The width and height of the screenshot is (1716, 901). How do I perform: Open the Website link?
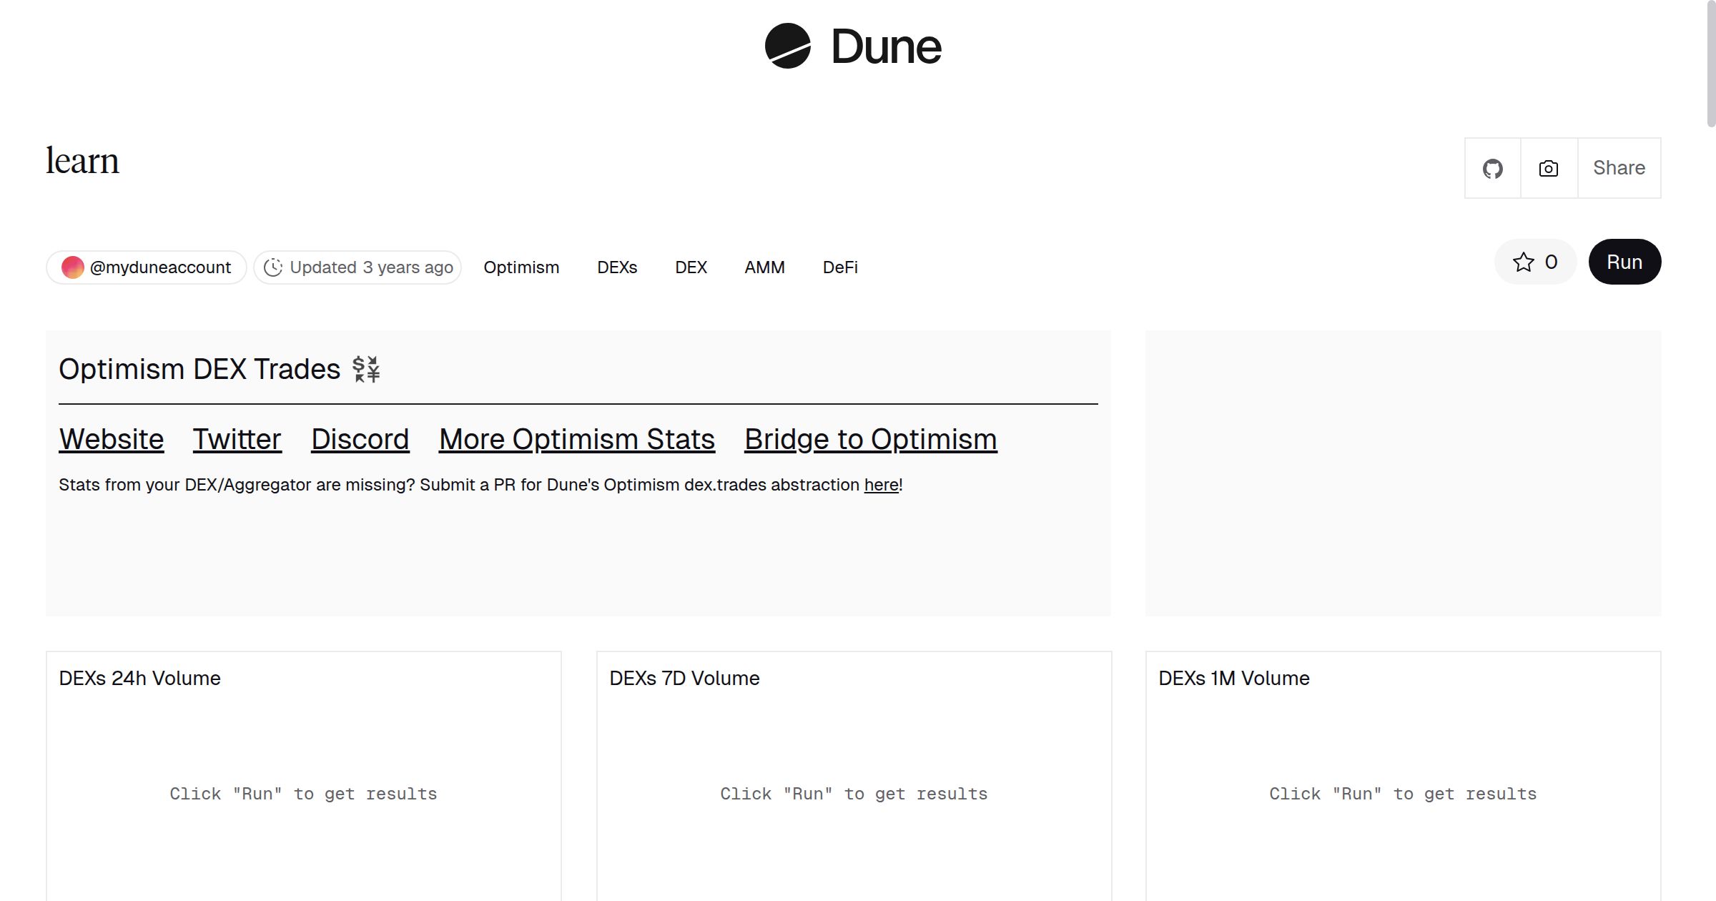coord(112,439)
